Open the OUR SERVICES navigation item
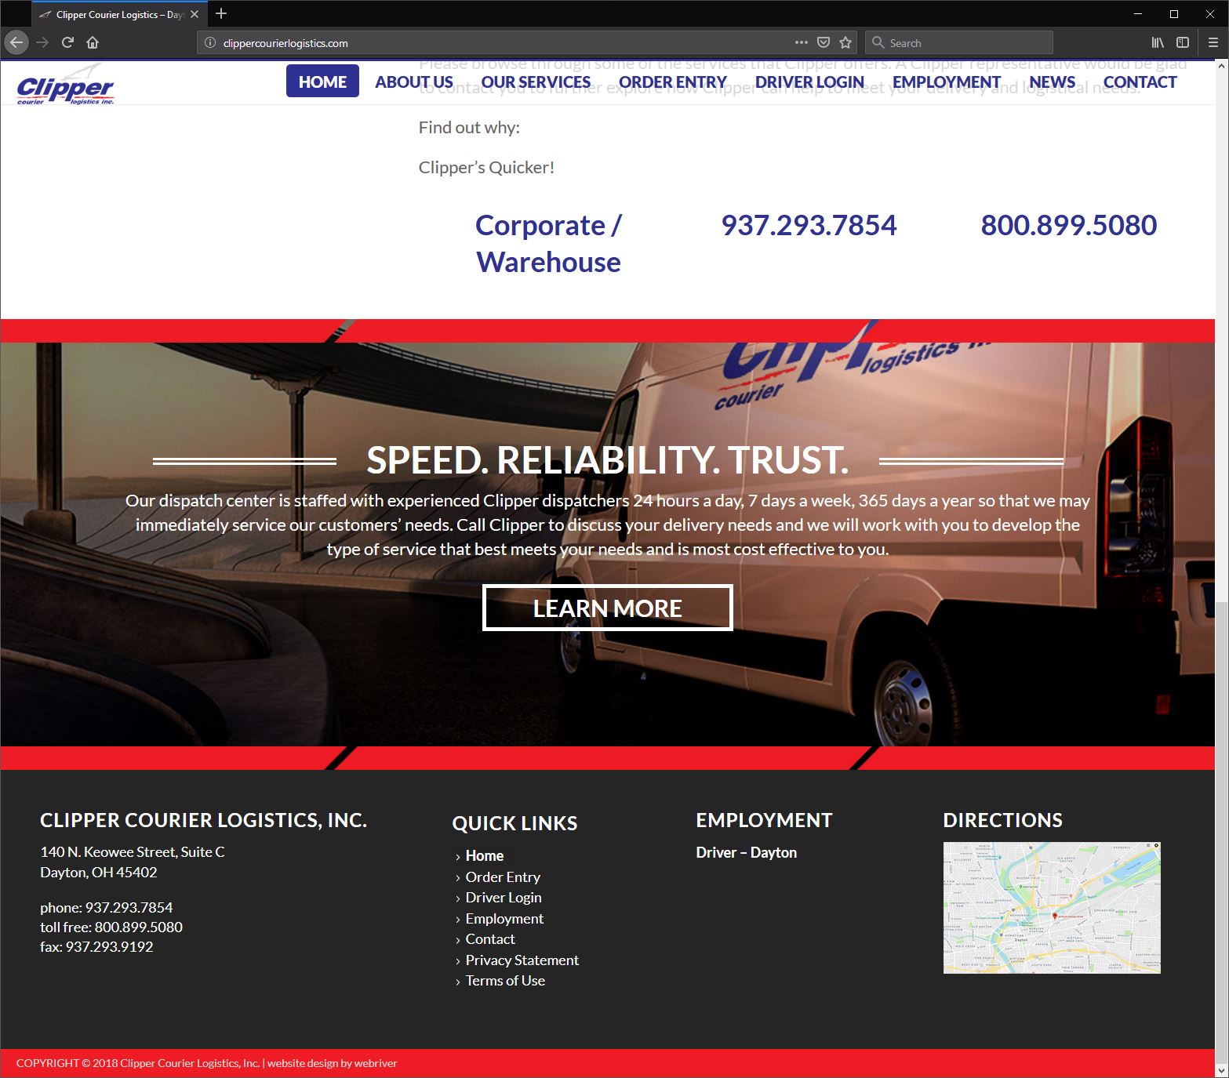Image resolution: width=1229 pixels, height=1078 pixels. coord(536,82)
